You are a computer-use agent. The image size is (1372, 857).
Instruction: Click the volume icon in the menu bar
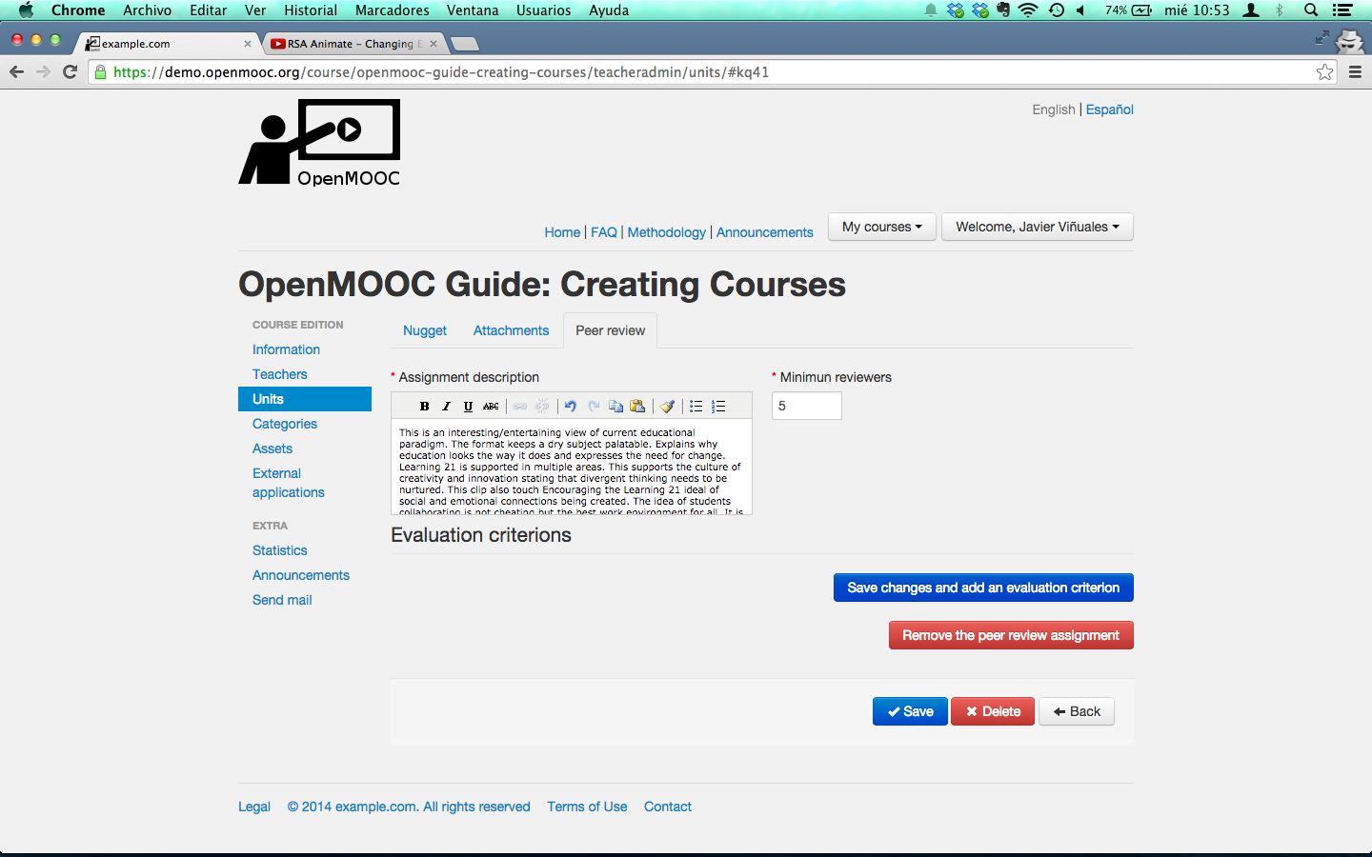tap(1081, 10)
